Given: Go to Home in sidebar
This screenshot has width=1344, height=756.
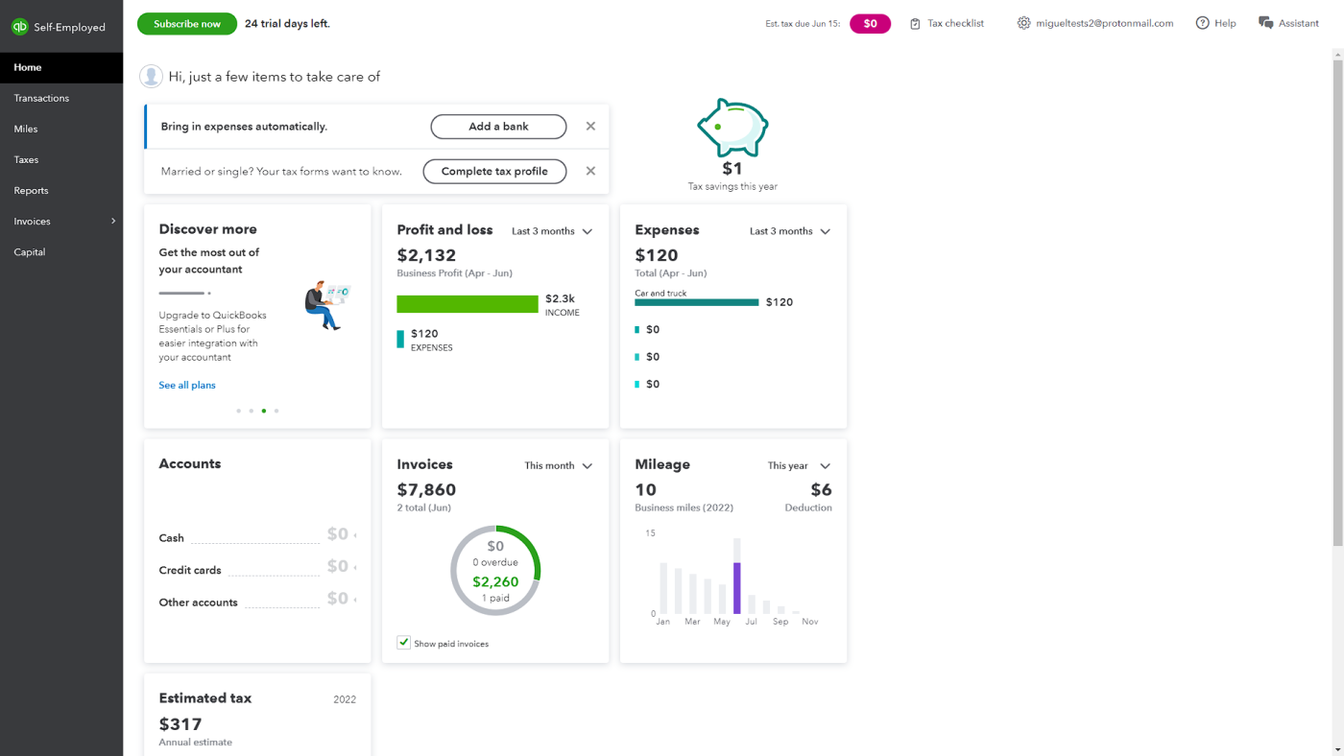Looking at the screenshot, I should click(x=61, y=67).
